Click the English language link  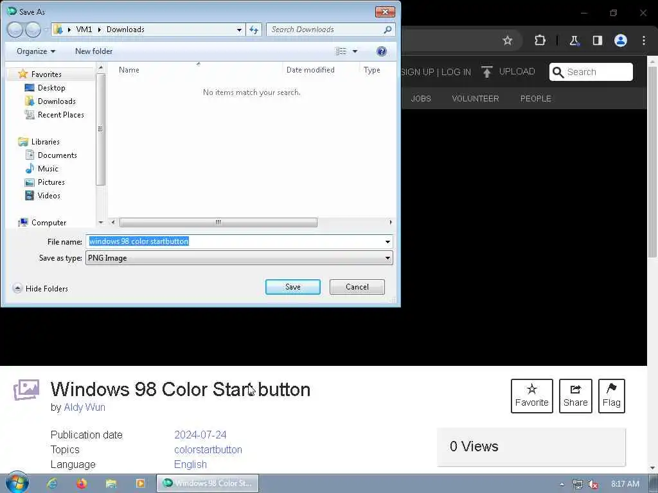190,465
